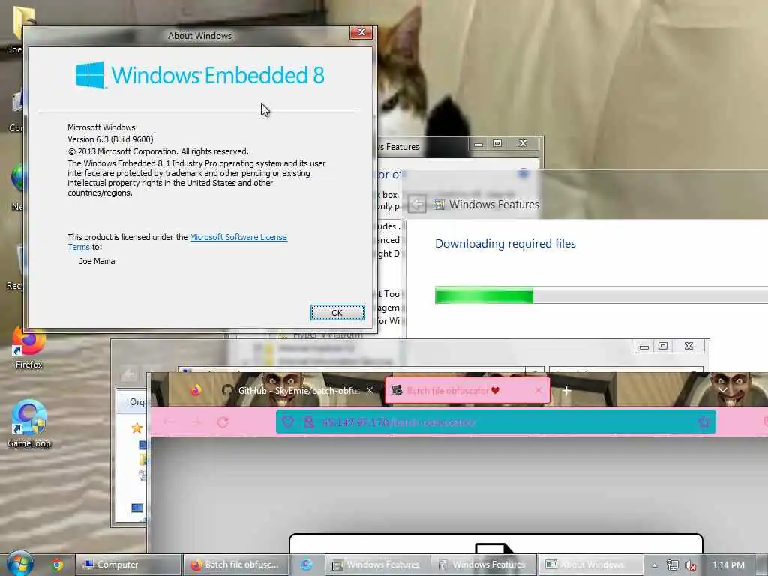
Task: Open Organize menu in the Computer window
Action: tap(138, 402)
